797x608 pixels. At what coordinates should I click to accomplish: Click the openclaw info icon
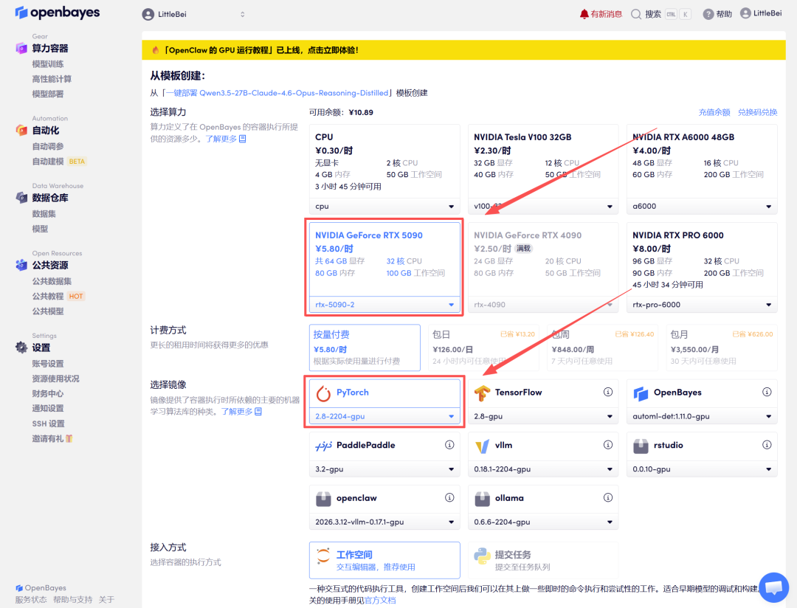[x=449, y=497]
